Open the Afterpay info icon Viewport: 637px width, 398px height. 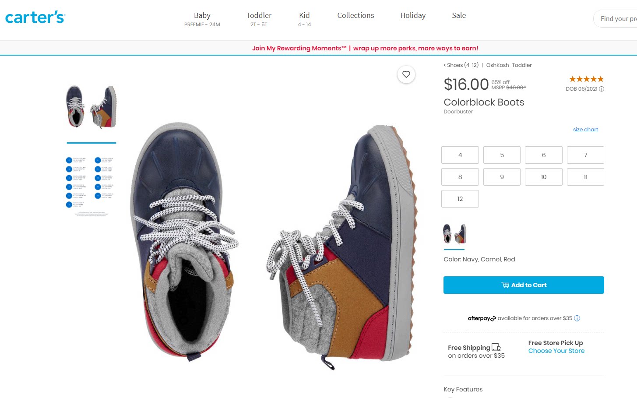577,318
